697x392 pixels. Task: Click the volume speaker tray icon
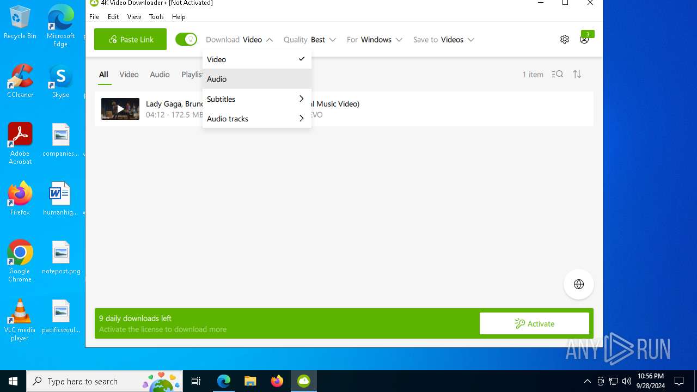pyautogui.click(x=627, y=381)
